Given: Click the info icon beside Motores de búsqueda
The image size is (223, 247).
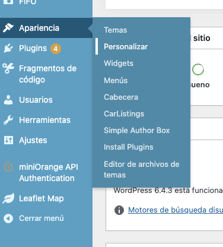Looking at the screenshot, I should [x=119, y=210].
